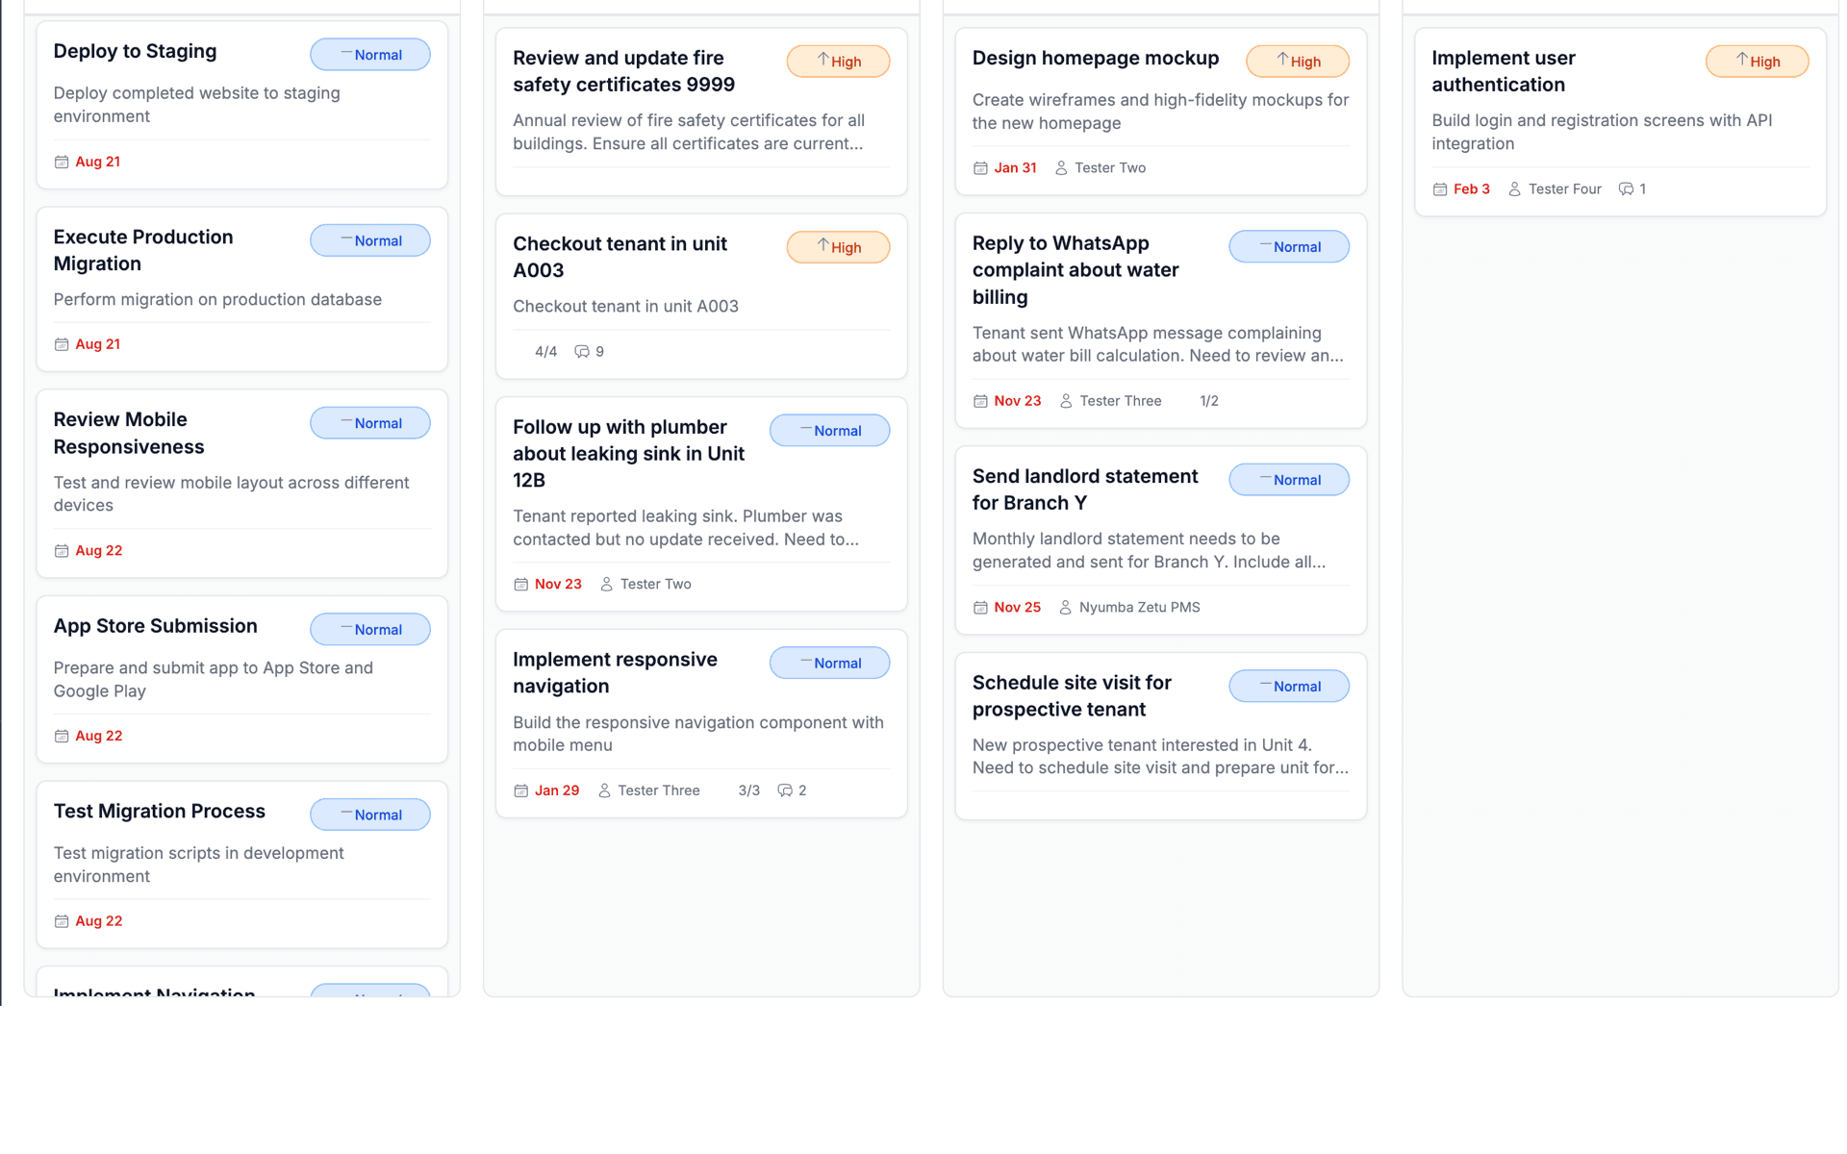Click the comment bubble on Implement user authentication
This screenshot has width=1847, height=1154.
(1627, 188)
